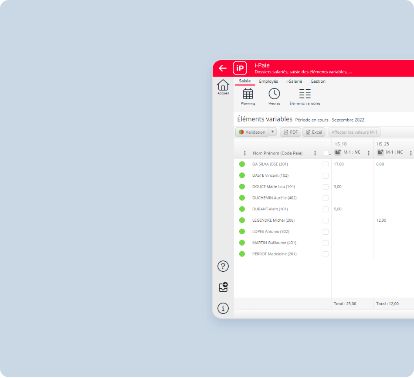Open the help question mark icon

click(x=223, y=266)
